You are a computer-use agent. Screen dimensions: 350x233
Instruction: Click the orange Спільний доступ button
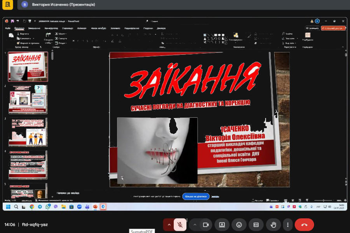[x=333, y=28]
